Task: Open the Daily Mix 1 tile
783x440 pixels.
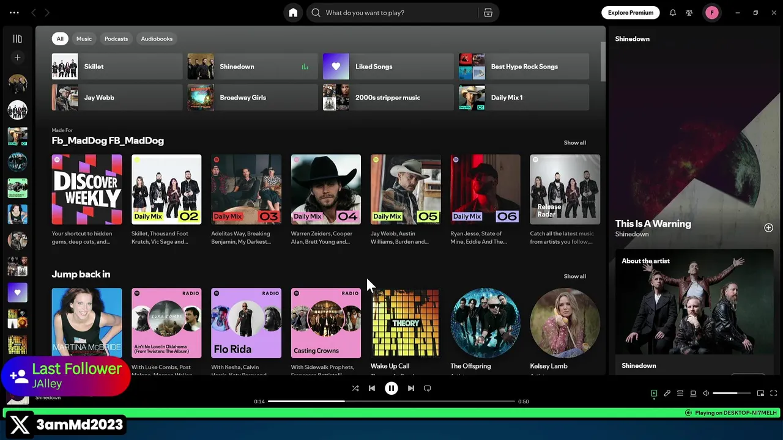Action: point(524,98)
